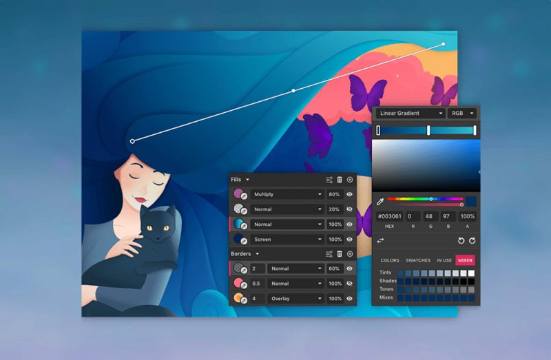This screenshot has height=360, width=551.
Task: Hide the 60% Normal border
Action: coord(350,268)
